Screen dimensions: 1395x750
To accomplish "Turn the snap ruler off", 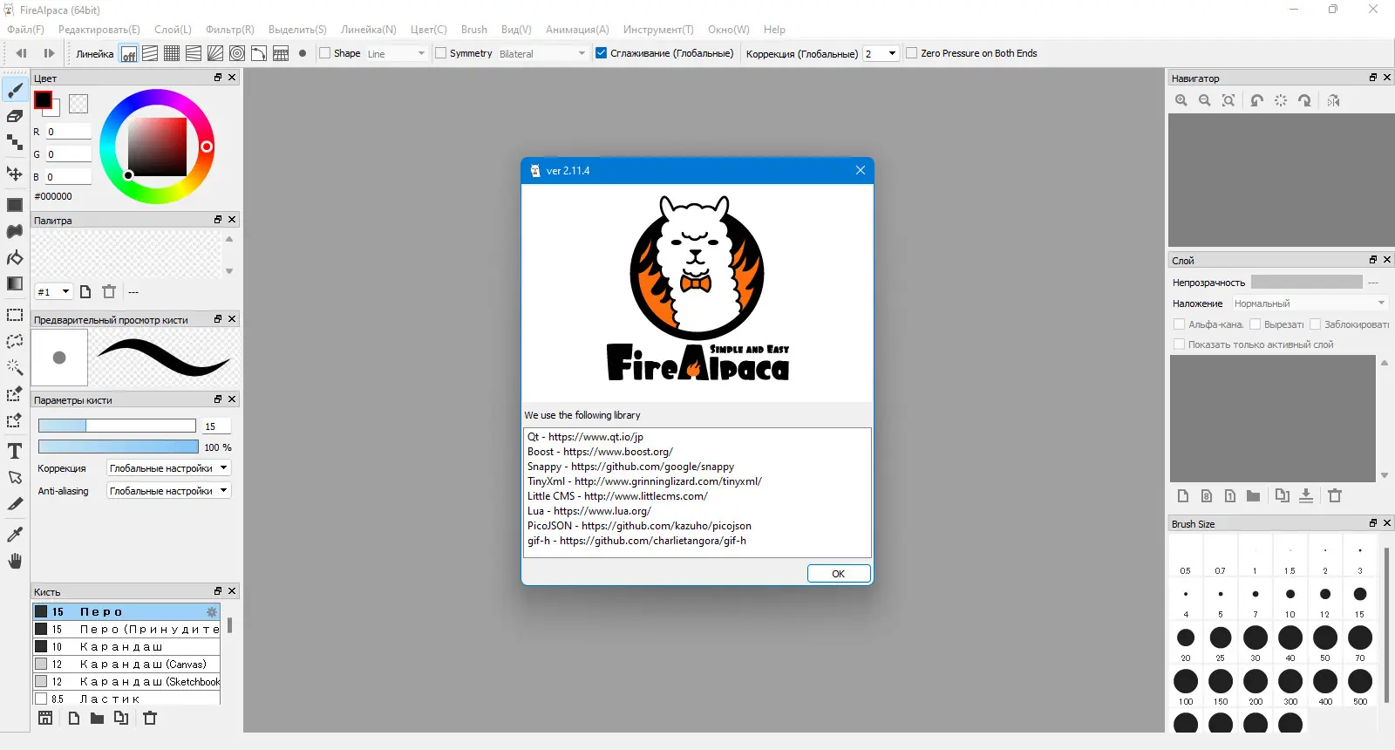I will 128,54.
